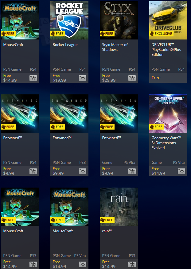Add PS3 Entwined to cart
Screen dimensions: 191x269
tap(83, 171)
